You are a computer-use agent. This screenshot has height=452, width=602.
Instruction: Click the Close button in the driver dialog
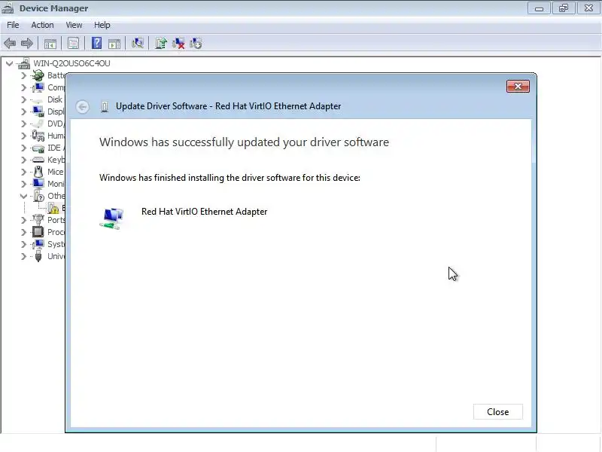[x=497, y=411]
